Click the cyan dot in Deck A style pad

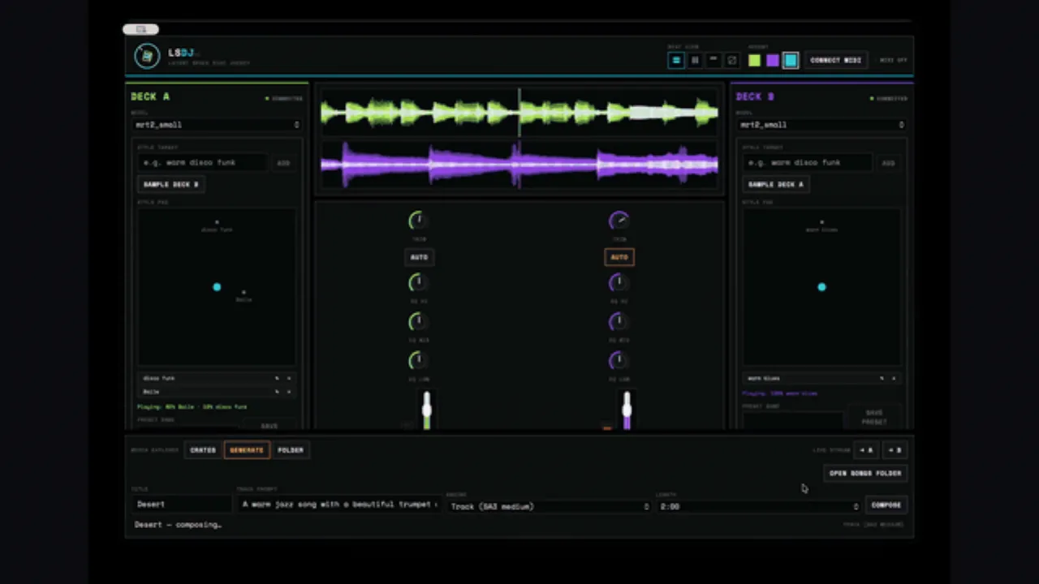click(217, 287)
